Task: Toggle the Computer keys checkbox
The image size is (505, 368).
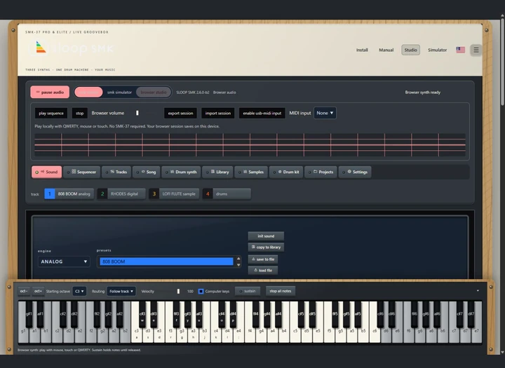Action: (201, 291)
